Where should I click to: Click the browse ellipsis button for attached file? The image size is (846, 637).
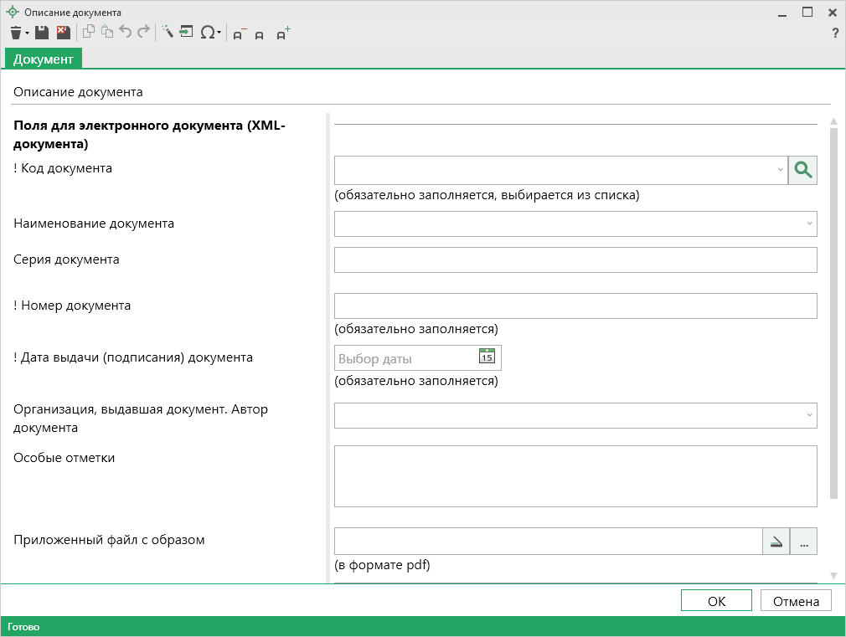coord(803,542)
